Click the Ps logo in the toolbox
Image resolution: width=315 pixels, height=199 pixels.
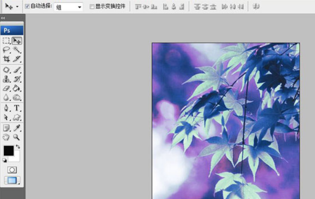[x=12, y=31]
